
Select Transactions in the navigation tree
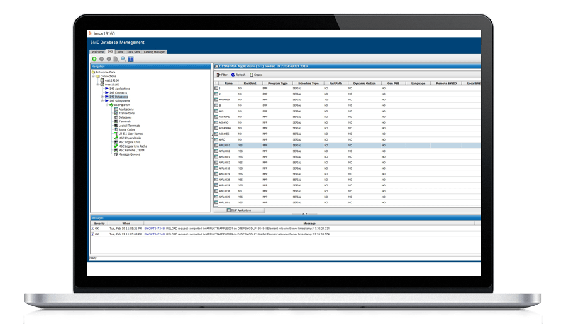[x=126, y=113]
